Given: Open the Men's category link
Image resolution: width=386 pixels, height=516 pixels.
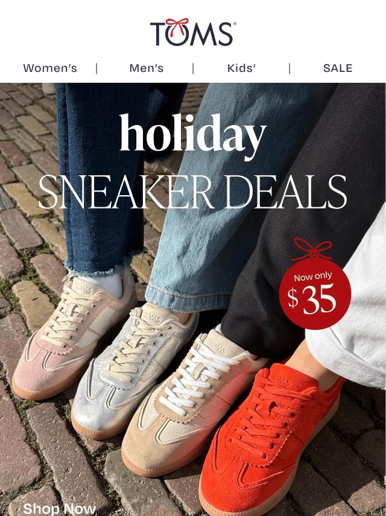Looking at the screenshot, I should [x=146, y=68].
